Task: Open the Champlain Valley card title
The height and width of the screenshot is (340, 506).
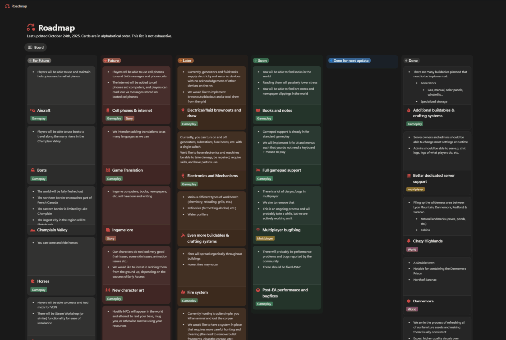Action: coord(52,230)
